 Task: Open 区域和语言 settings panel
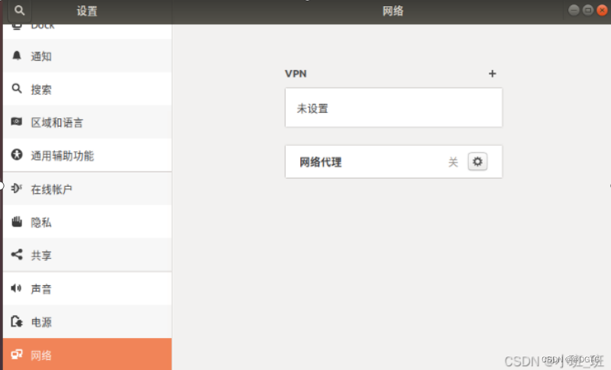click(87, 122)
